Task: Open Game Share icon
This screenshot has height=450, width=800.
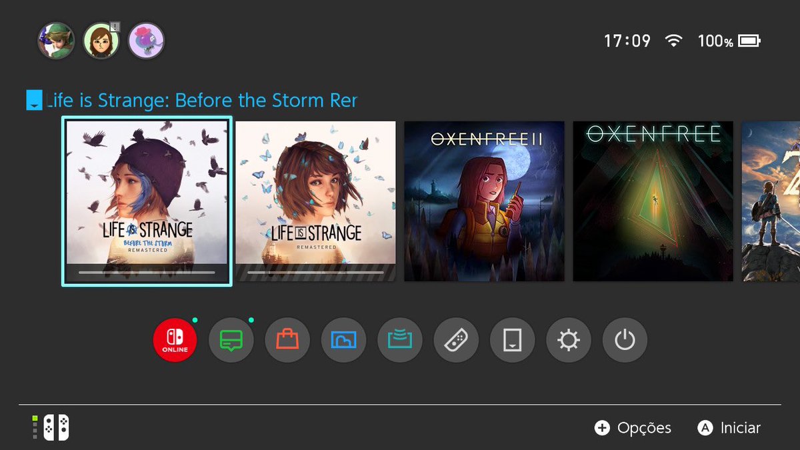Action: pos(399,341)
